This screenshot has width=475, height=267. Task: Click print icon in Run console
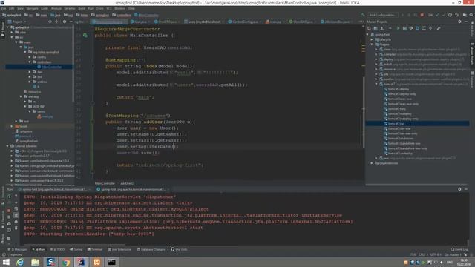tap(16, 221)
